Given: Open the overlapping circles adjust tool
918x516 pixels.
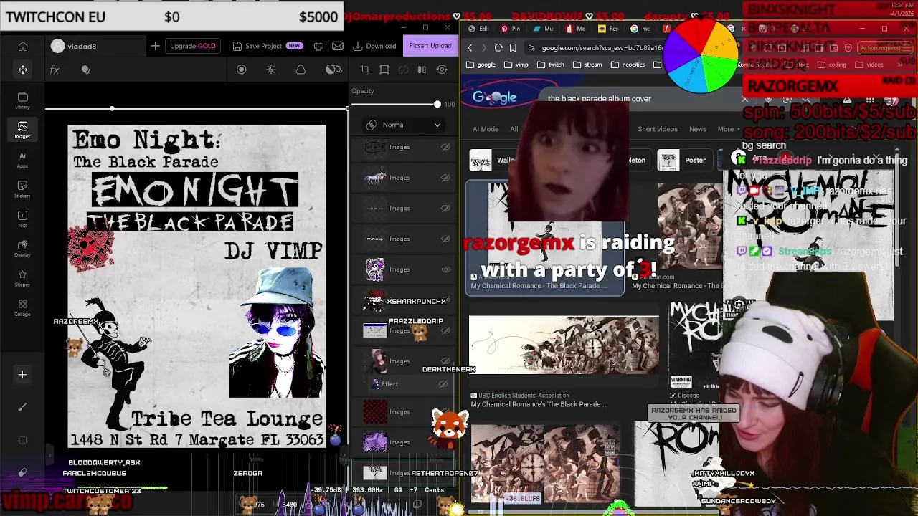Looking at the screenshot, I should [x=86, y=70].
